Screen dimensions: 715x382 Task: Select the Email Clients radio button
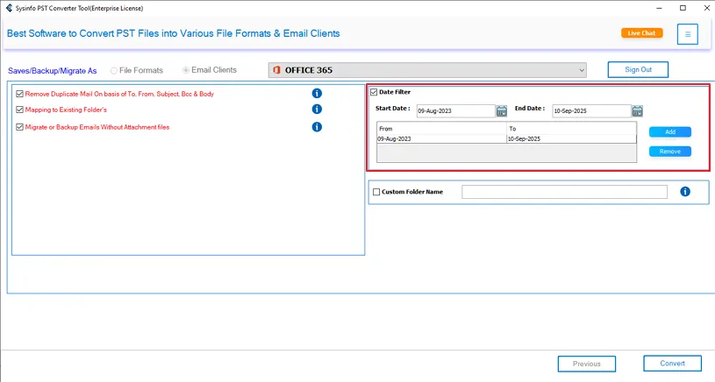pos(185,70)
